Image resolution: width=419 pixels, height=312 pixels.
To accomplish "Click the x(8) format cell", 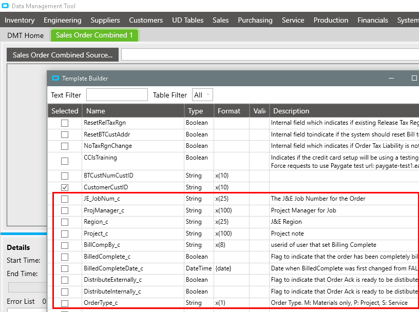I will pos(232,245).
